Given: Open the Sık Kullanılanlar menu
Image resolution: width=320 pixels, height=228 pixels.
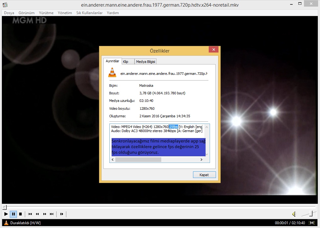Looking at the screenshot, I should [89, 13].
